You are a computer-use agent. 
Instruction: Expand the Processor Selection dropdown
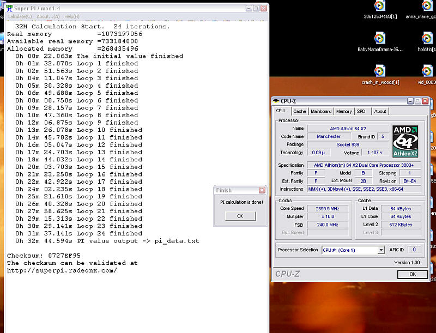(x=381, y=250)
